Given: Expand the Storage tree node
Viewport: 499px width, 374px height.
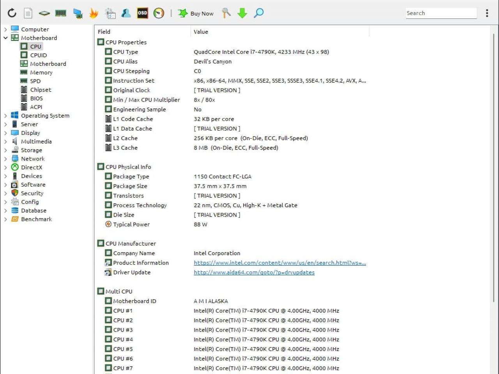Looking at the screenshot, I should coord(5,150).
